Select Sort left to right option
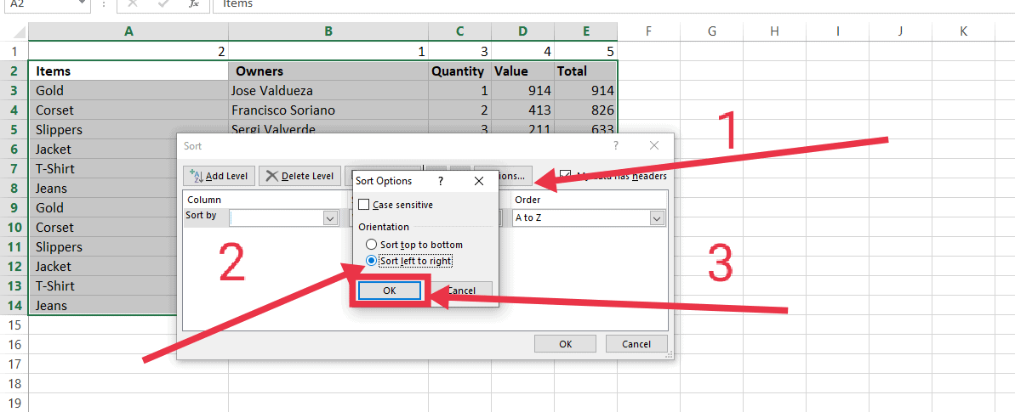The height and width of the screenshot is (412, 1015). 371,261
